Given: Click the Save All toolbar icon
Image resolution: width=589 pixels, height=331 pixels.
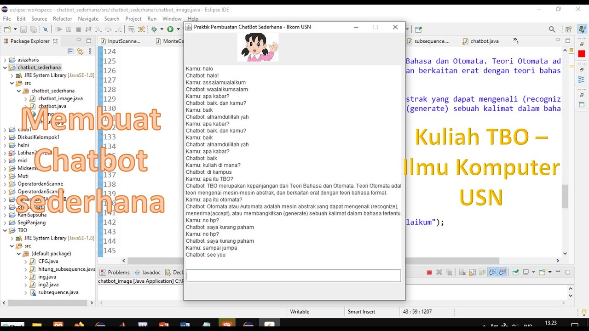Looking at the screenshot, I should pos(33,29).
